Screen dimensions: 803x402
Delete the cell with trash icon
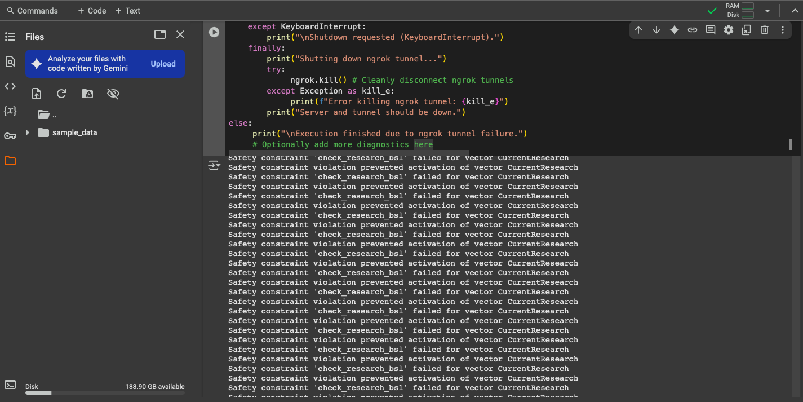[x=764, y=30]
